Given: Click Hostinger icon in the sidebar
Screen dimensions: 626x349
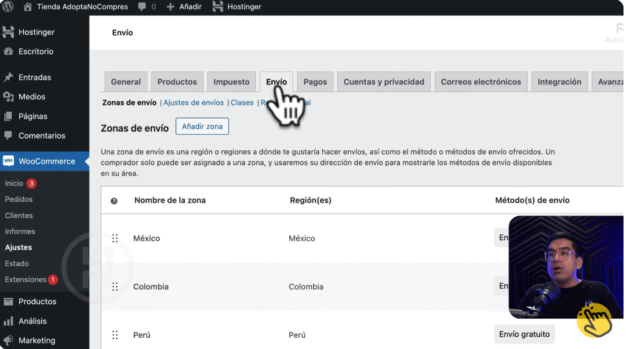Looking at the screenshot, I should (x=8, y=32).
